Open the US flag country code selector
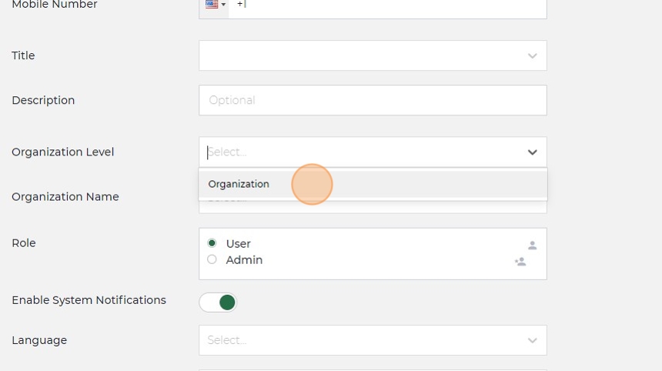Viewport: 662px width, 371px height. (x=215, y=5)
